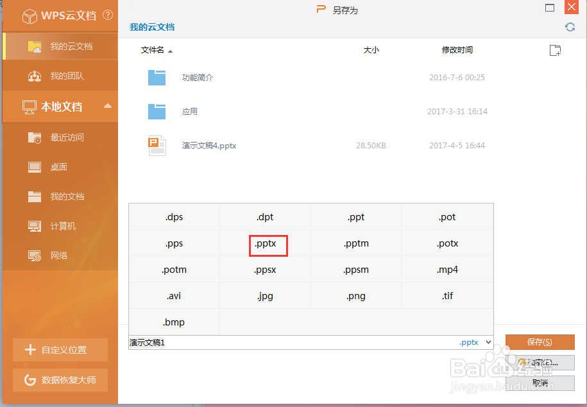Viewport: 587px width, 407px height.
Task: Open encryption with 加密(E) button
Action: pyautogui.click(x=540, y=363)
